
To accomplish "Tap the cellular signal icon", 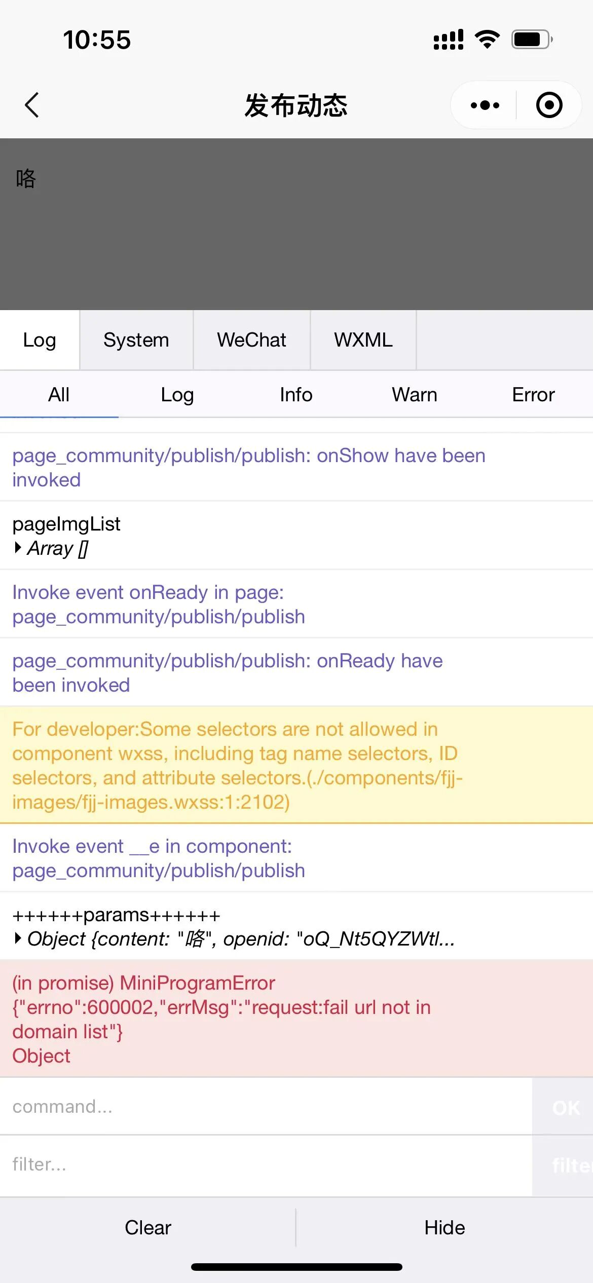I will (449, 40).
